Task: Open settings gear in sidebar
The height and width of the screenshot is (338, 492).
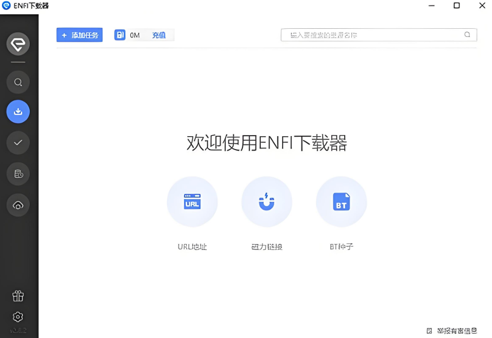Action: (x=18, y=317)
